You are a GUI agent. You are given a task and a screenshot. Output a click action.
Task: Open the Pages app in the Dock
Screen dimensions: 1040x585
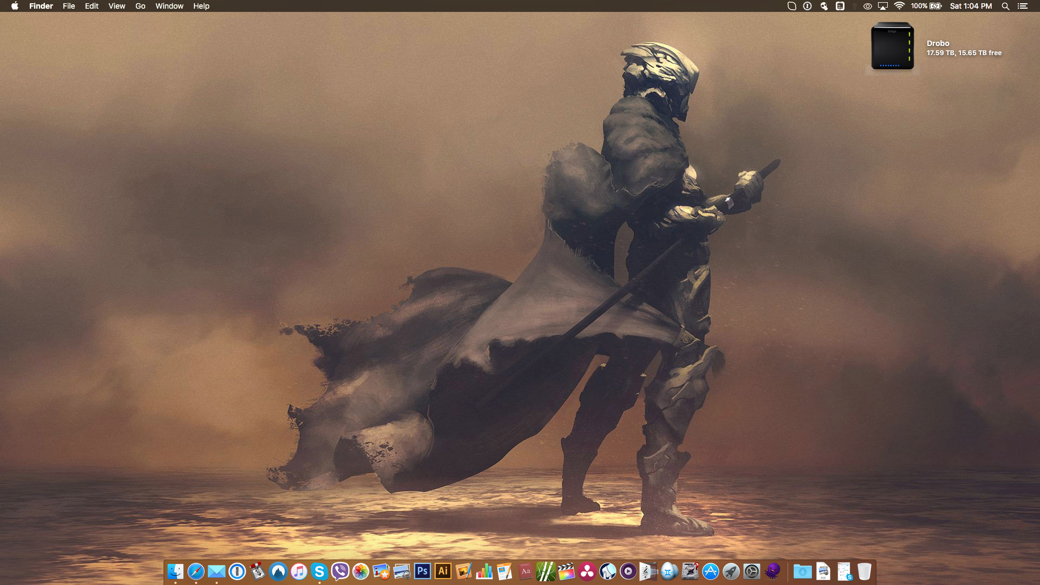504,571
